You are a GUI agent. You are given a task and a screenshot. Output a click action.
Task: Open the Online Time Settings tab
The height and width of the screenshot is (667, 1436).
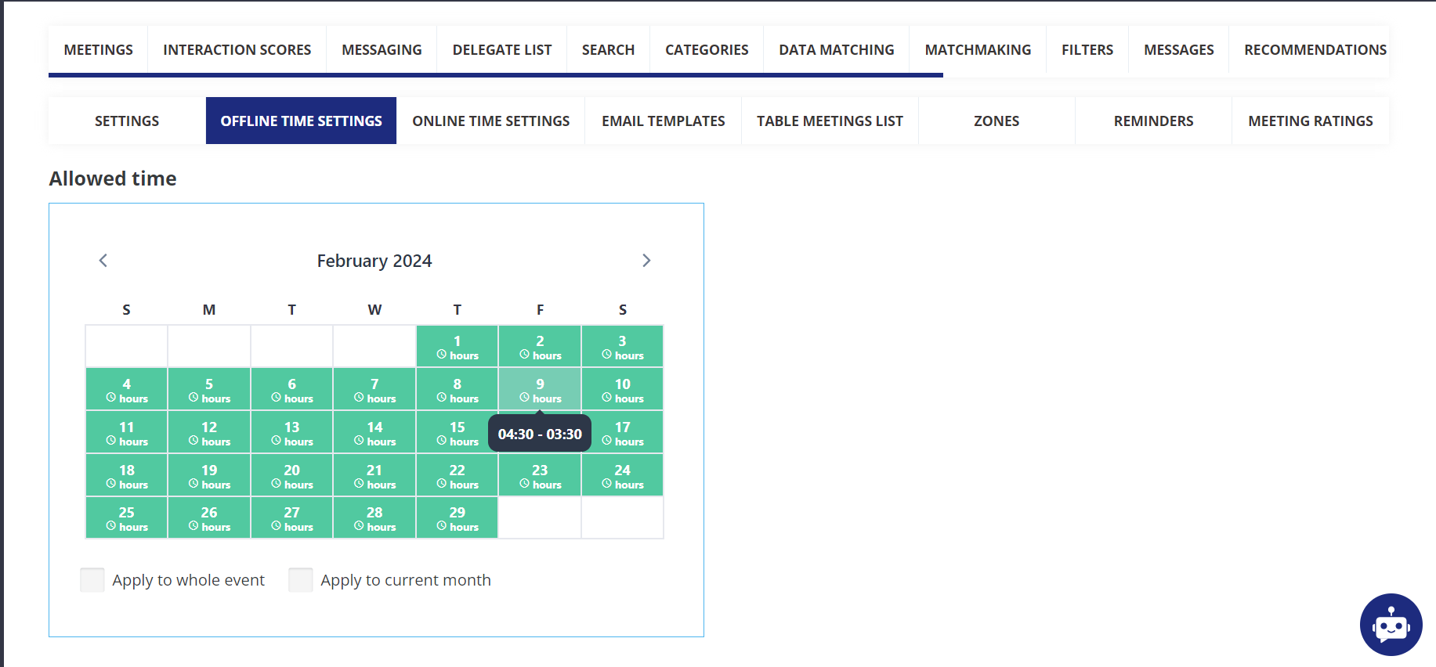490,121
